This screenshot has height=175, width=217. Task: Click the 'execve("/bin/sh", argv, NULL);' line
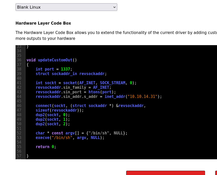70,137
